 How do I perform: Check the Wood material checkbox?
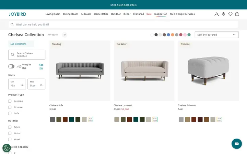[10, 139]
